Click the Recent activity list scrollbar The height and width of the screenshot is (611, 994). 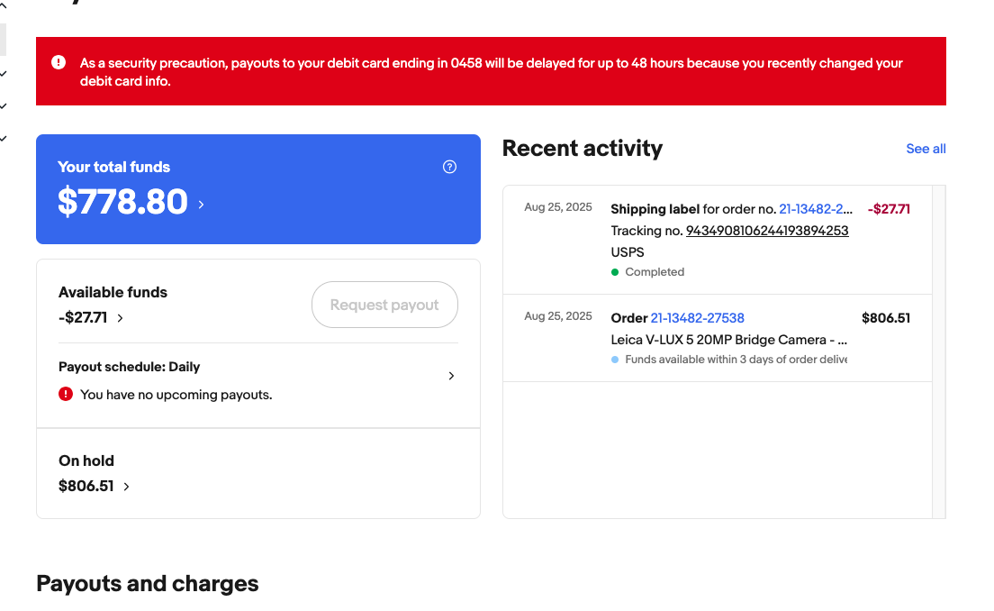point(939,351)
